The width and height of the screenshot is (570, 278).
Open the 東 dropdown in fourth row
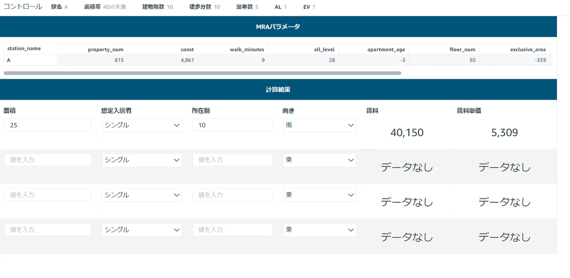click(x=319, y=230)
